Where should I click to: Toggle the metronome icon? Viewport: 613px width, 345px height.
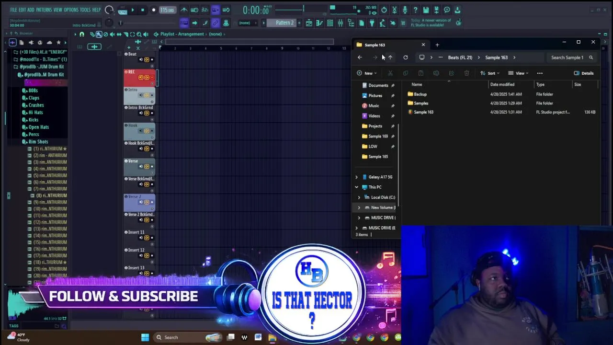tap(184, 10)
